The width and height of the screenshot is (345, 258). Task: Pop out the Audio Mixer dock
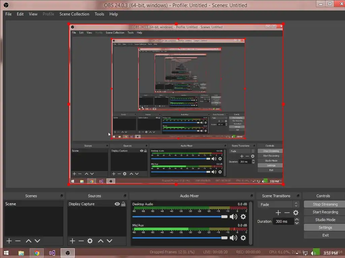[251, 196]
